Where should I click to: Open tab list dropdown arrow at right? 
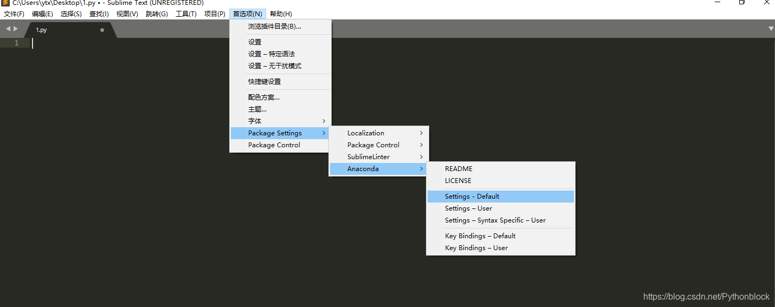point(771,29)
